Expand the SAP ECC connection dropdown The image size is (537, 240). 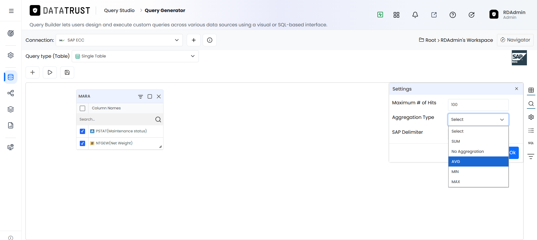[x=119, y=40]
